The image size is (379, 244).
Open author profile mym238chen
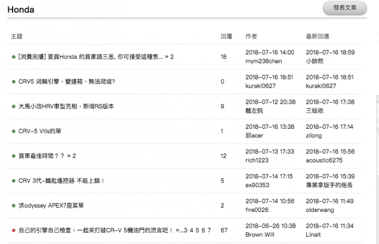tap(264, 62)
